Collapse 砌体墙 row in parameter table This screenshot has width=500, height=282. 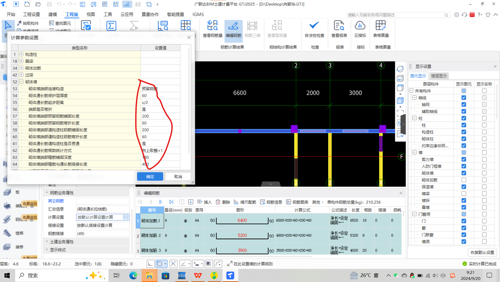pos(21,81)
